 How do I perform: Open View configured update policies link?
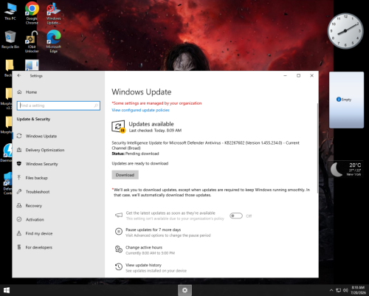[x=140, y=110]
